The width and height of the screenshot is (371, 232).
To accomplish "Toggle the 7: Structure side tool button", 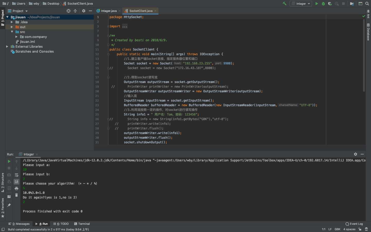I will 3,183.
